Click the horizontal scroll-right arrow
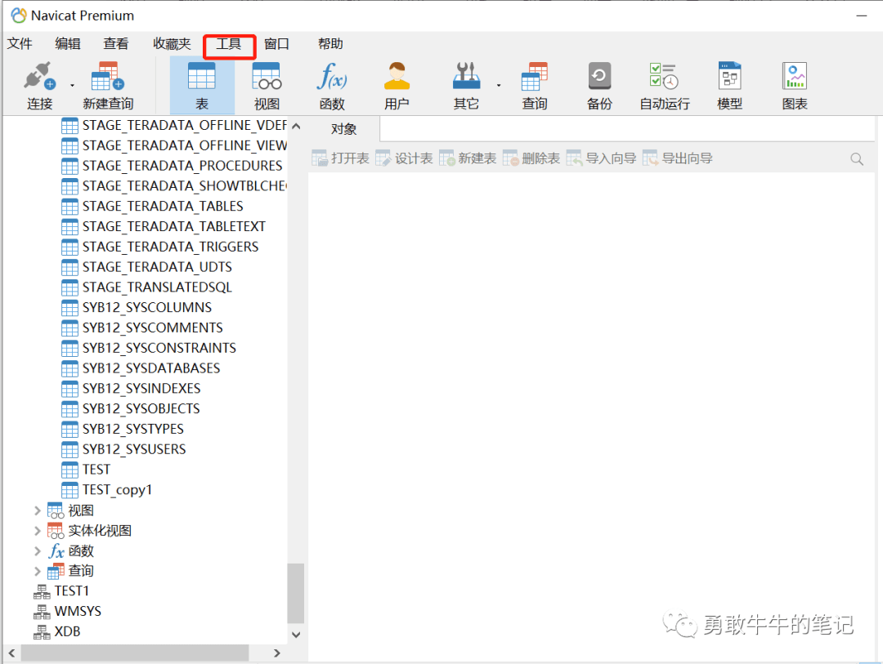 point(276,653)
